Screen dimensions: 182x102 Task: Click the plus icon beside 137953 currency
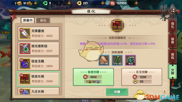136,3
